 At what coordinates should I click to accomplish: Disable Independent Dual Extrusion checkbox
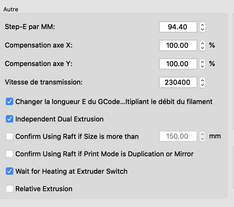(x=10, y=119)
